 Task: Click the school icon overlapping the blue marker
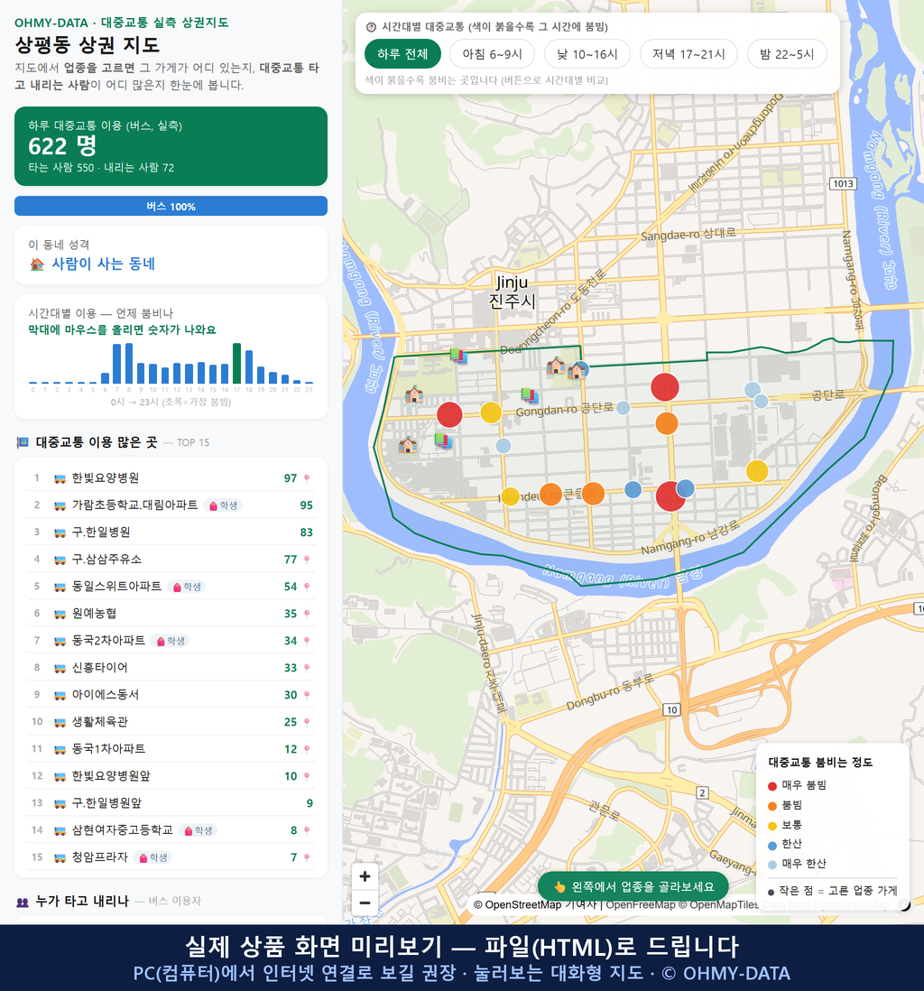575,371
